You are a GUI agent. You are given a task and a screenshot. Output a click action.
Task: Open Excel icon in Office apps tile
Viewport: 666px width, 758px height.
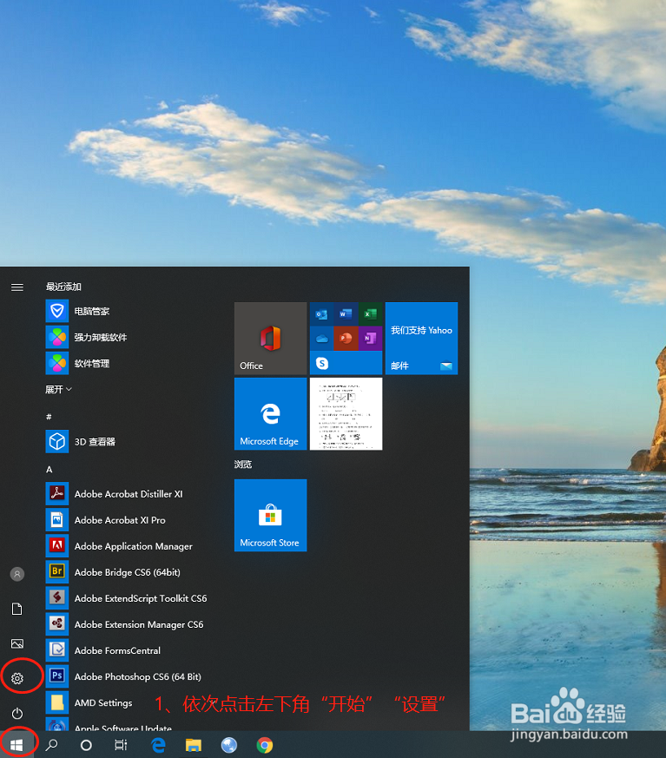pyautogui.click(x=370, y=314)
